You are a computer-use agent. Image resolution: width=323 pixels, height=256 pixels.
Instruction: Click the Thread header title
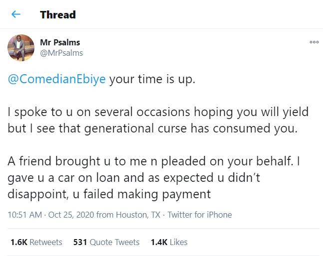coord(58,14)
